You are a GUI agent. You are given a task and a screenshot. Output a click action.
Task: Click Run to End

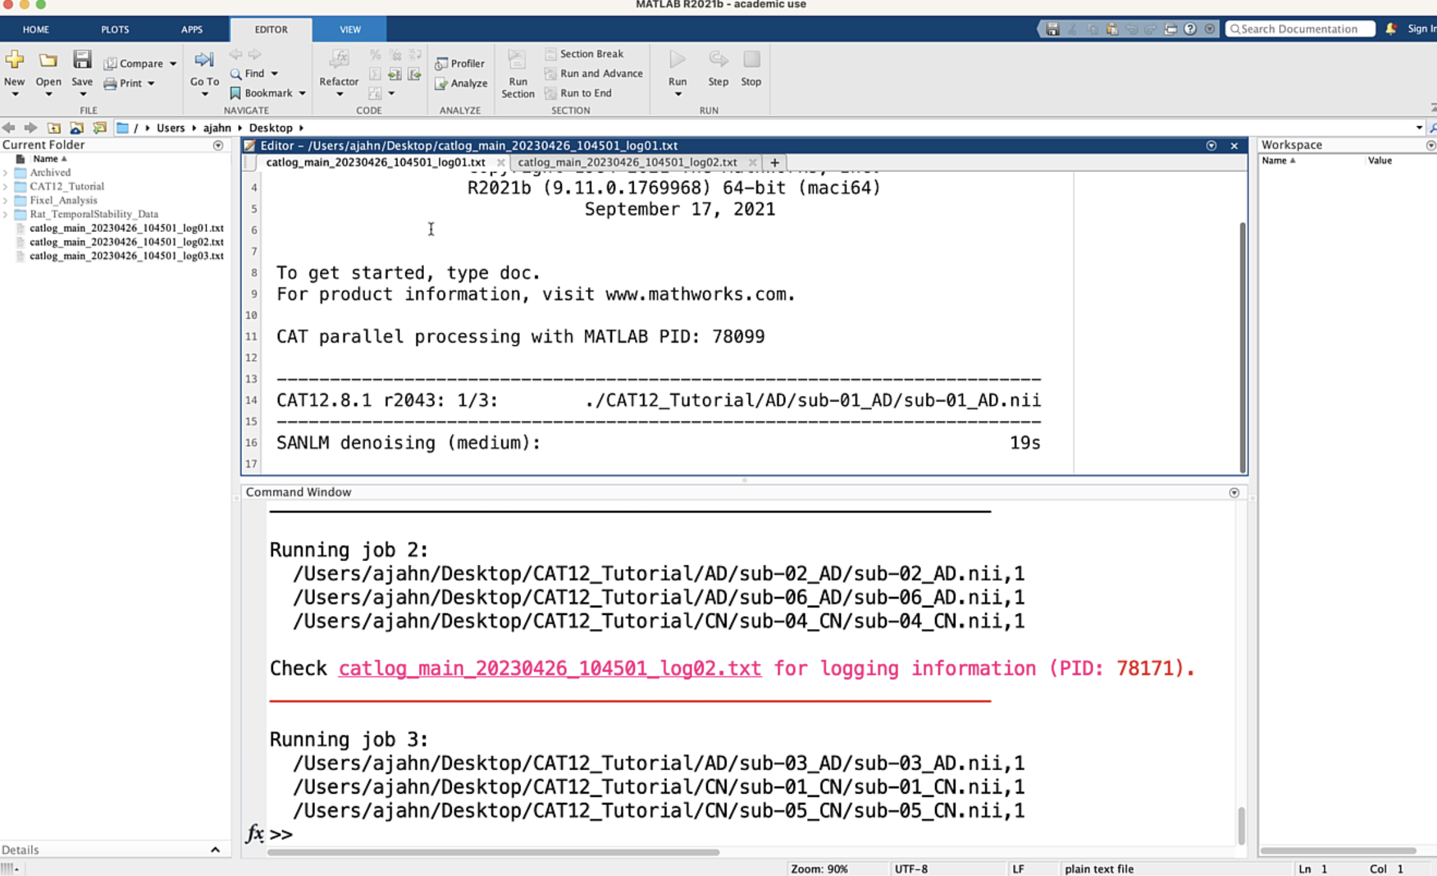point(578,93)
